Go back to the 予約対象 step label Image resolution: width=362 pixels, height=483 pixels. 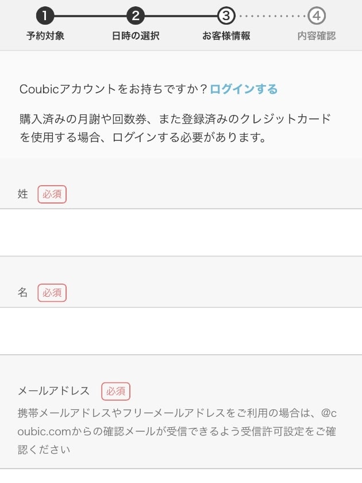coord(45,36)
